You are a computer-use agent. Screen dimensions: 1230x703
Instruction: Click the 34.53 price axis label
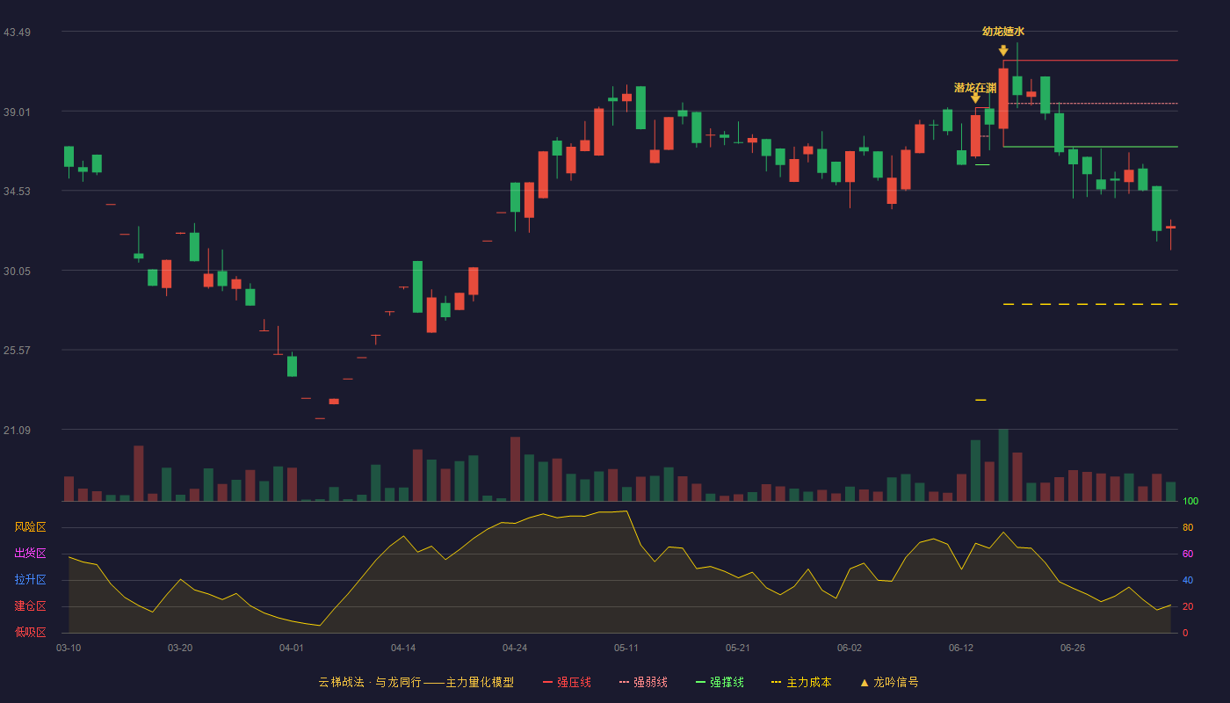(17, 192)
